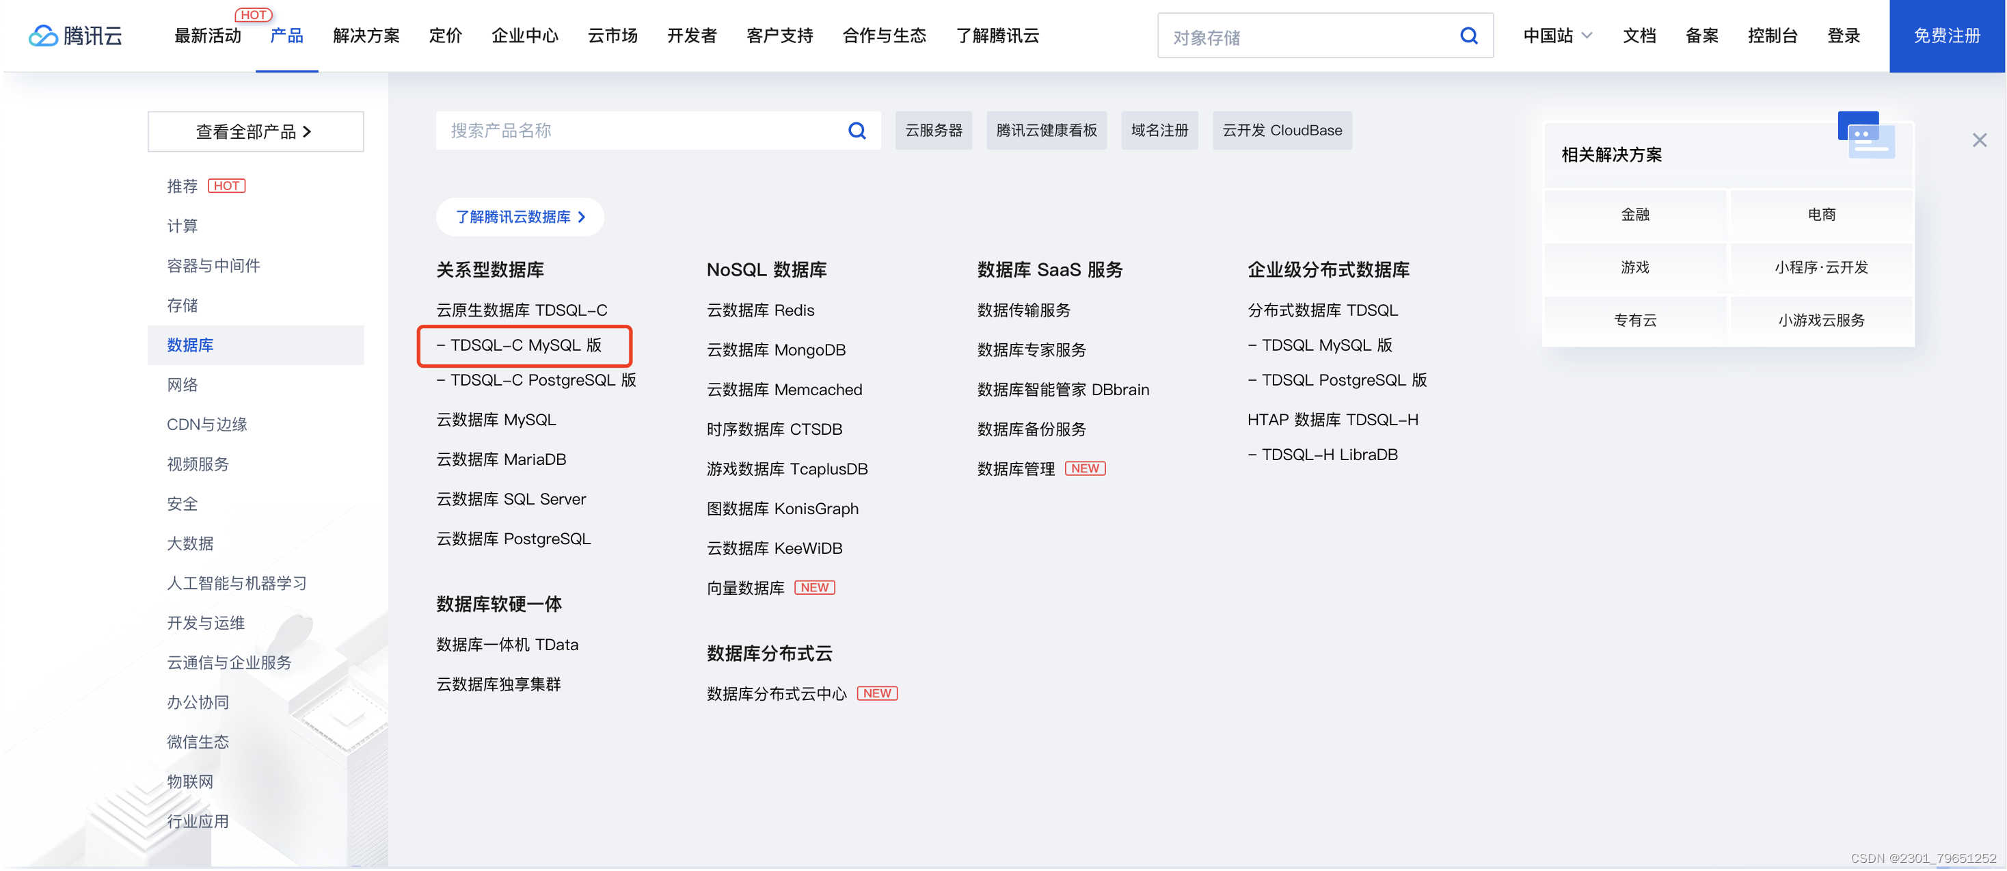Open the 客户支持 menu item
Image resolution: width=2007 pixels, height=871 pixels.
(x=780, y=36)
